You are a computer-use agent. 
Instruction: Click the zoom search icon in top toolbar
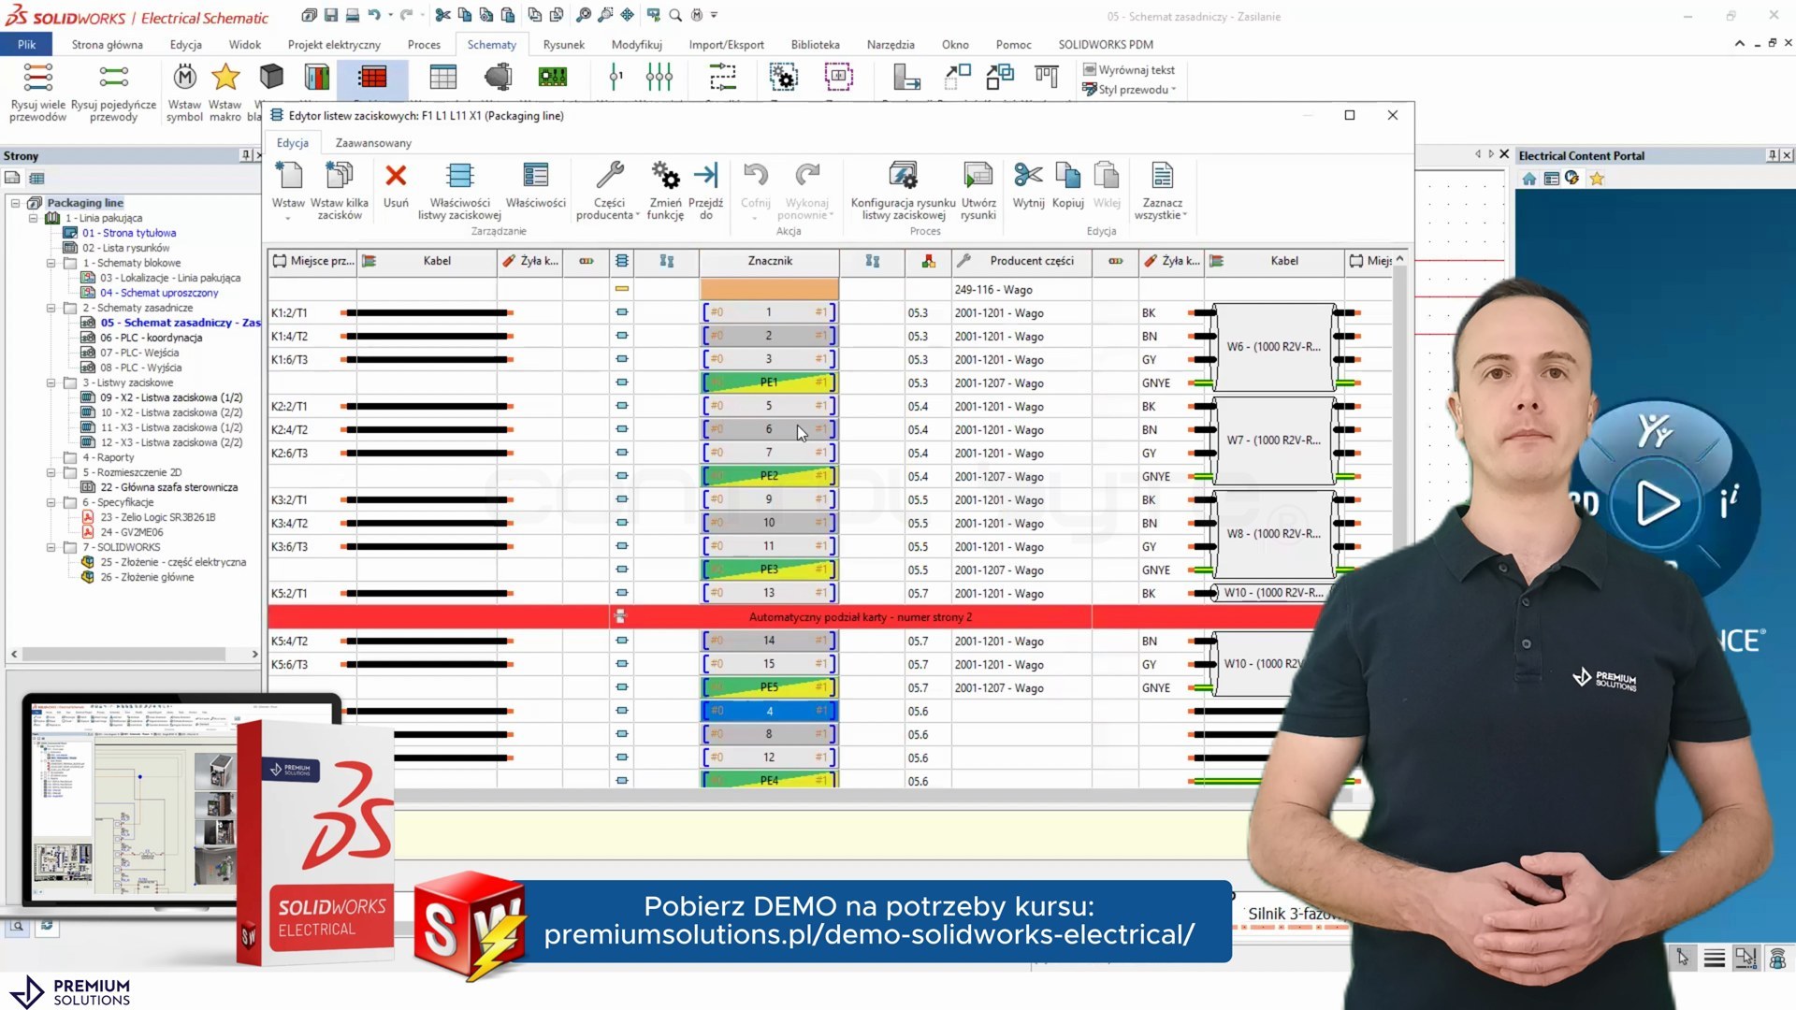click(675, 15)
